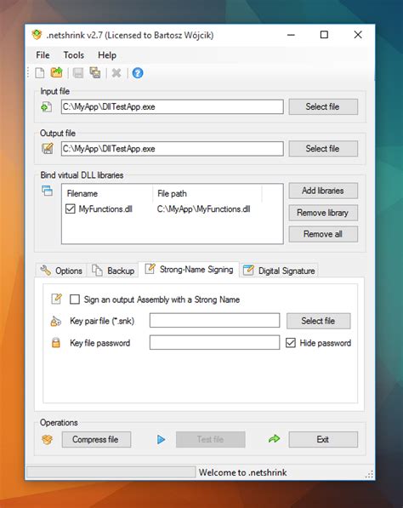The width and height of the screenshot is (403, 508).
Task: Click the Filename column header
Action: (107, 193)
